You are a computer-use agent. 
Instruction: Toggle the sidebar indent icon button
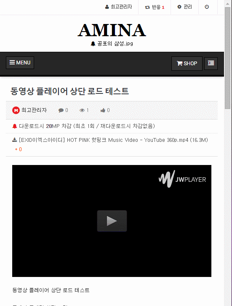(211, 63)
